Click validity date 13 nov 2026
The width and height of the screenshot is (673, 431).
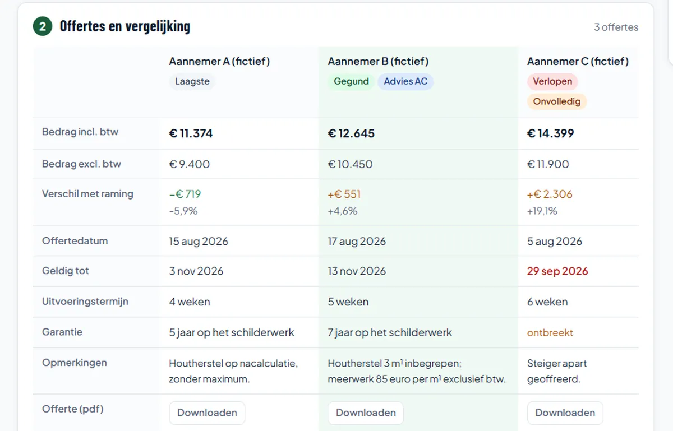tap(357, 271)
